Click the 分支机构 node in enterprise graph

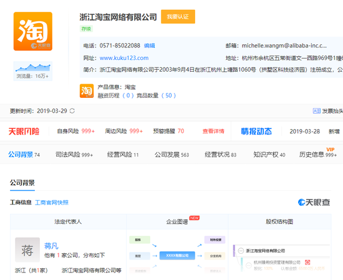[x=215, y=256]
